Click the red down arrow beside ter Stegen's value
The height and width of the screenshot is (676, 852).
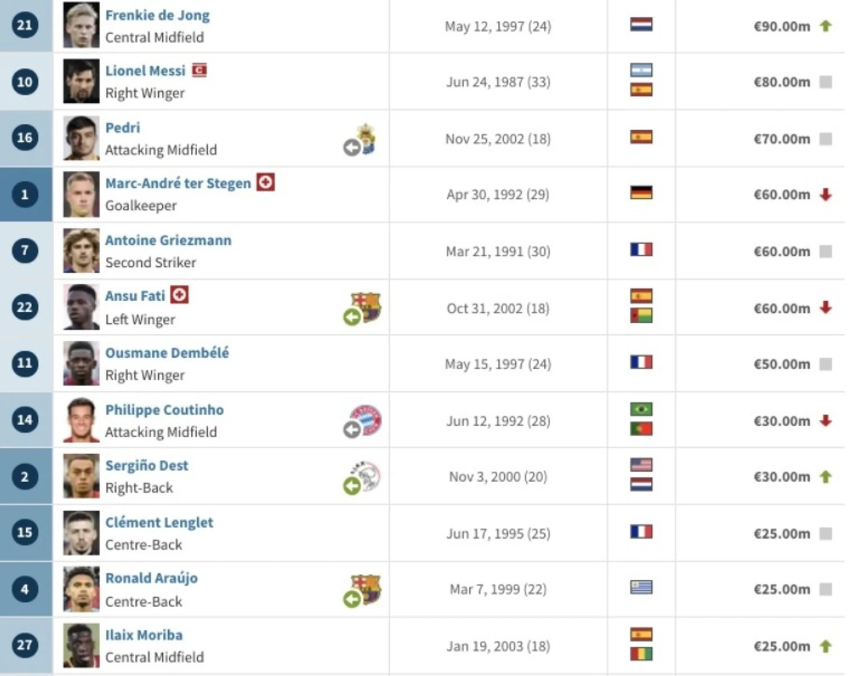tap(825, 194)
